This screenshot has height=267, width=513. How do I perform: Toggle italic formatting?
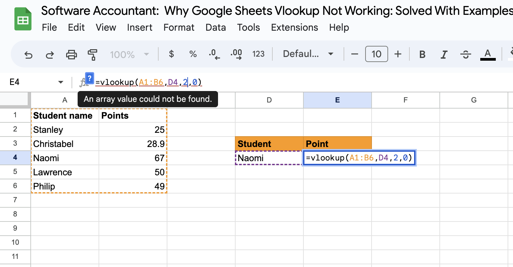pyautogui.click(x=444, y=54)
